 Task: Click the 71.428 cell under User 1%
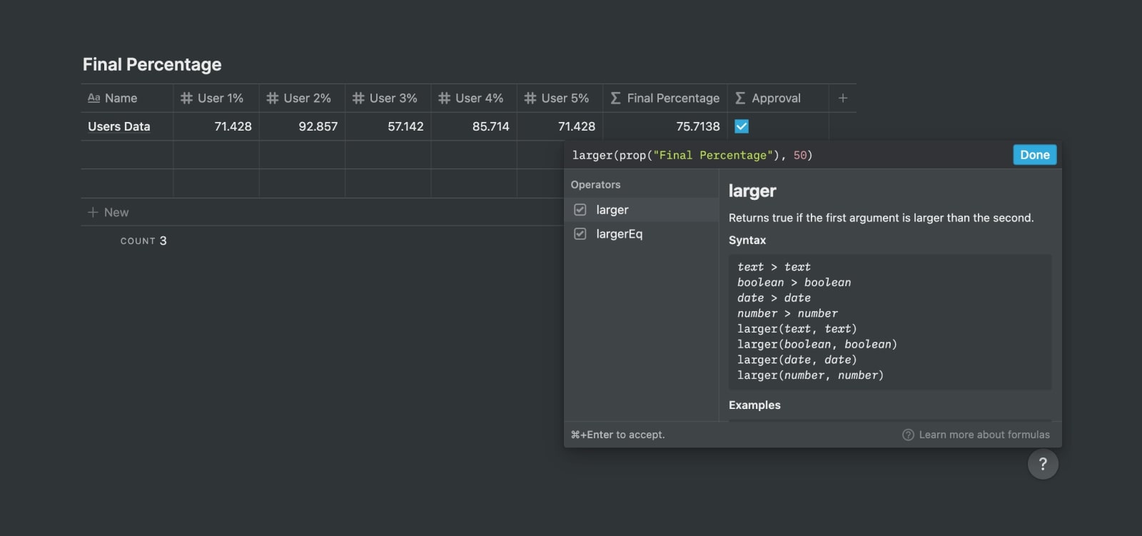point(216,126)
